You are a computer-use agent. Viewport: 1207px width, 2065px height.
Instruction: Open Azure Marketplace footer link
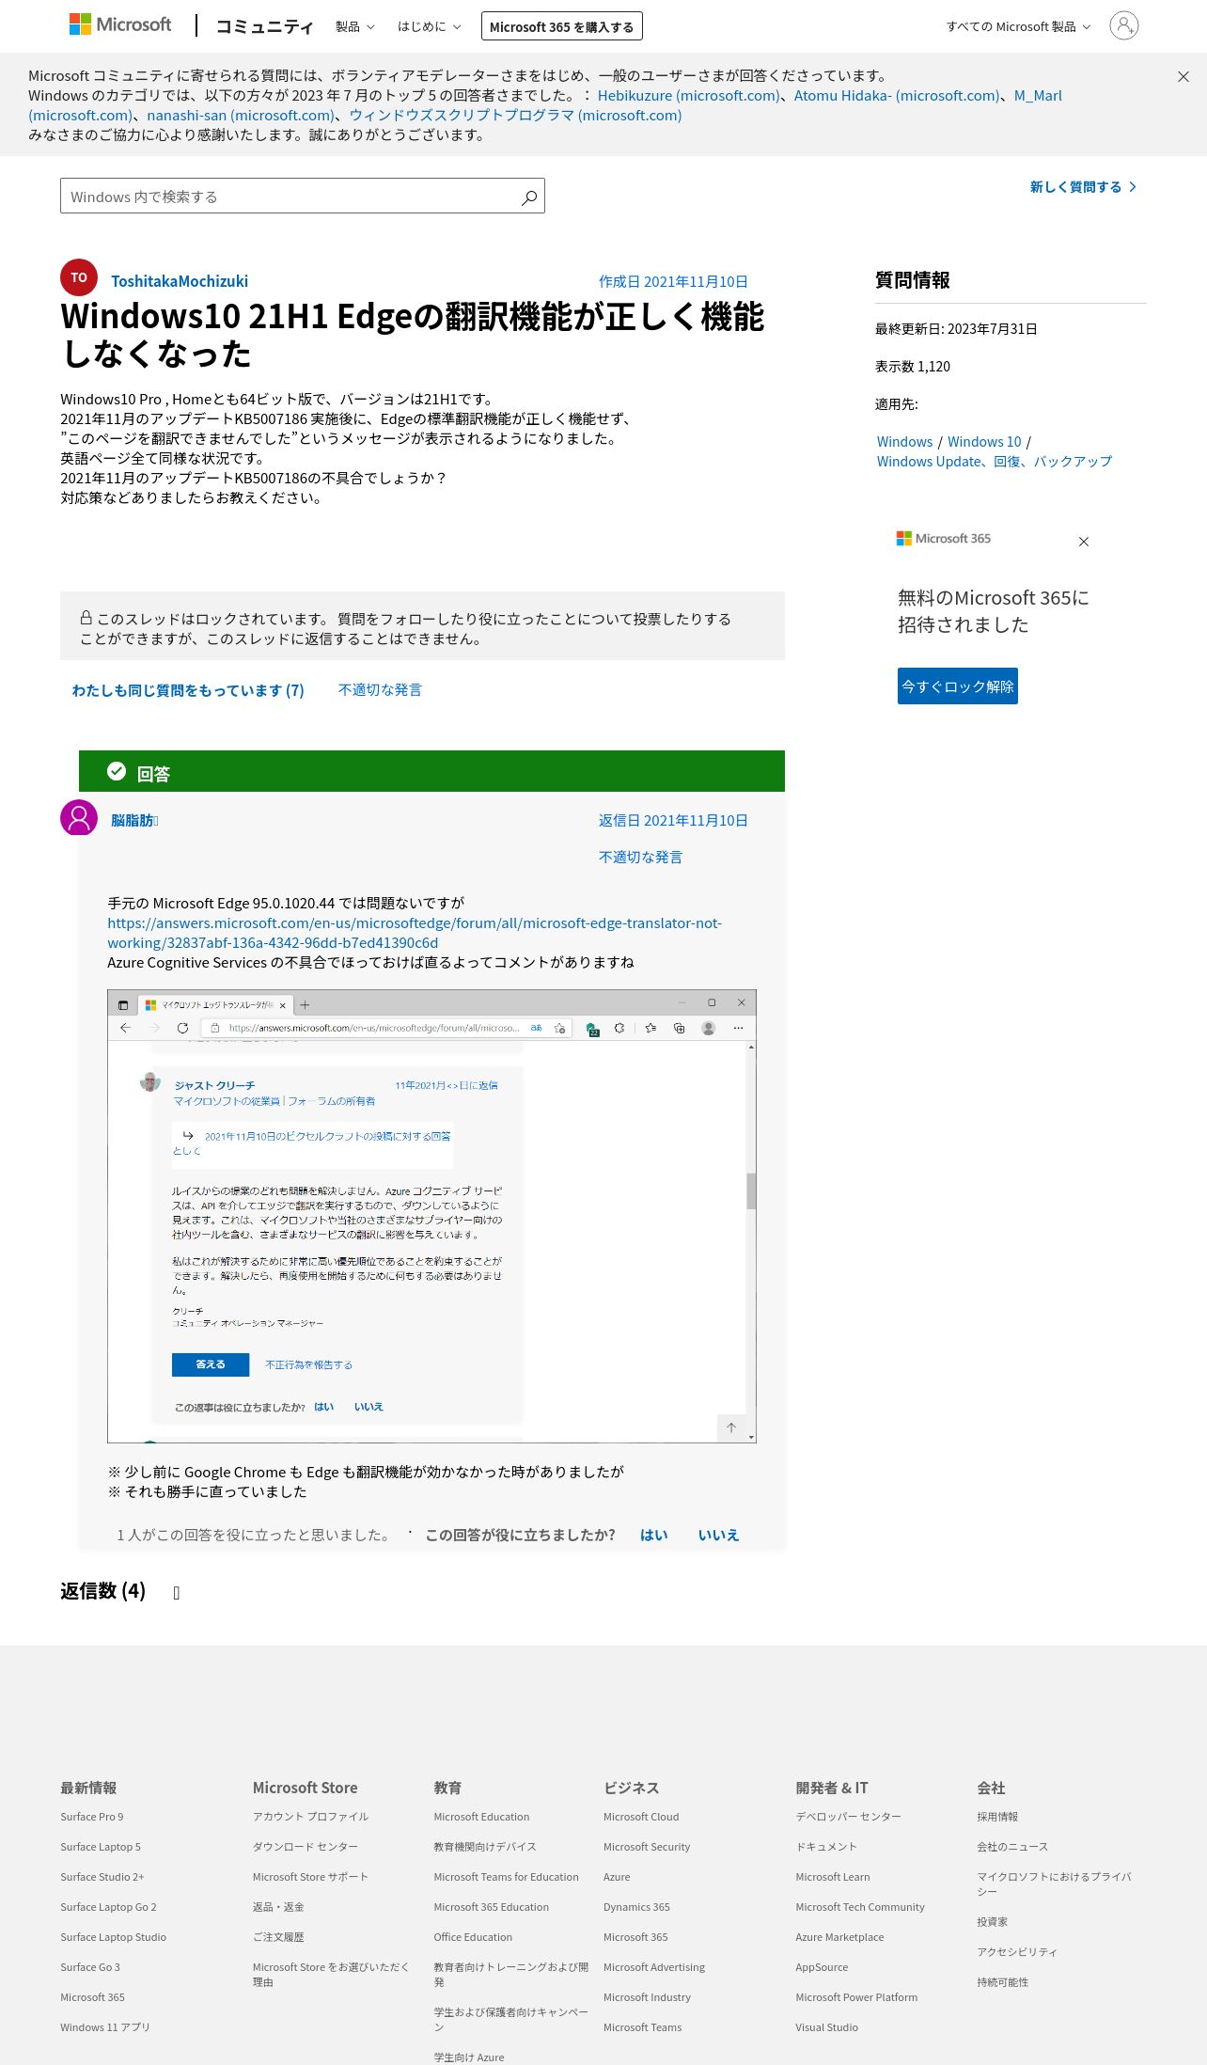839,1937
